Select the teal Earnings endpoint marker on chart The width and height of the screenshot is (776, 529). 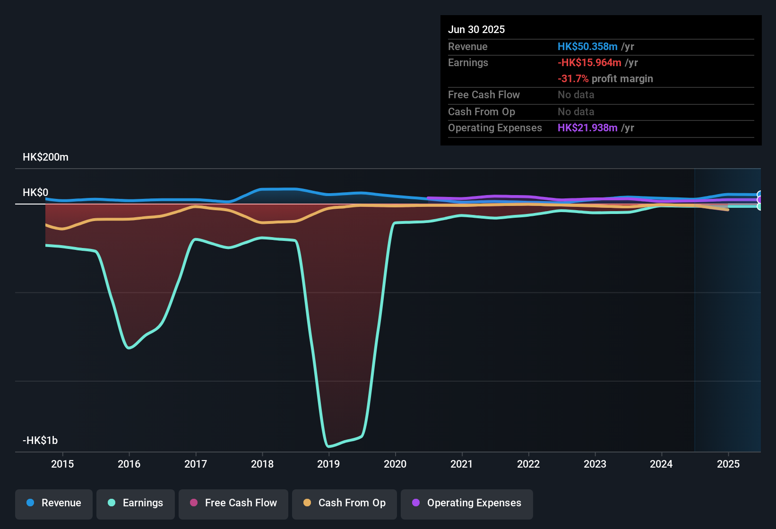pyautogui.click(x=759, y=207)
